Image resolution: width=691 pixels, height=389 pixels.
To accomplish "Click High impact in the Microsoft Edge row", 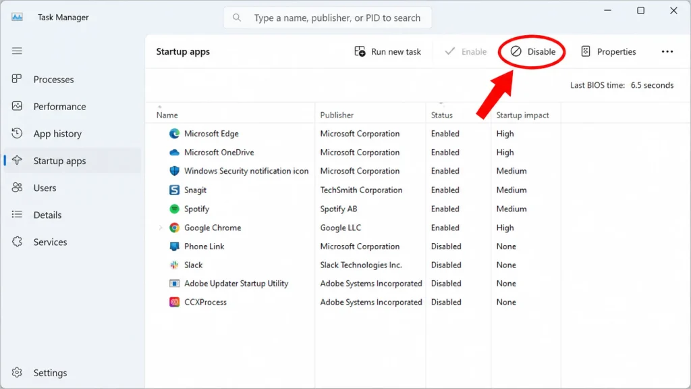I will click(x=505, y=134).
